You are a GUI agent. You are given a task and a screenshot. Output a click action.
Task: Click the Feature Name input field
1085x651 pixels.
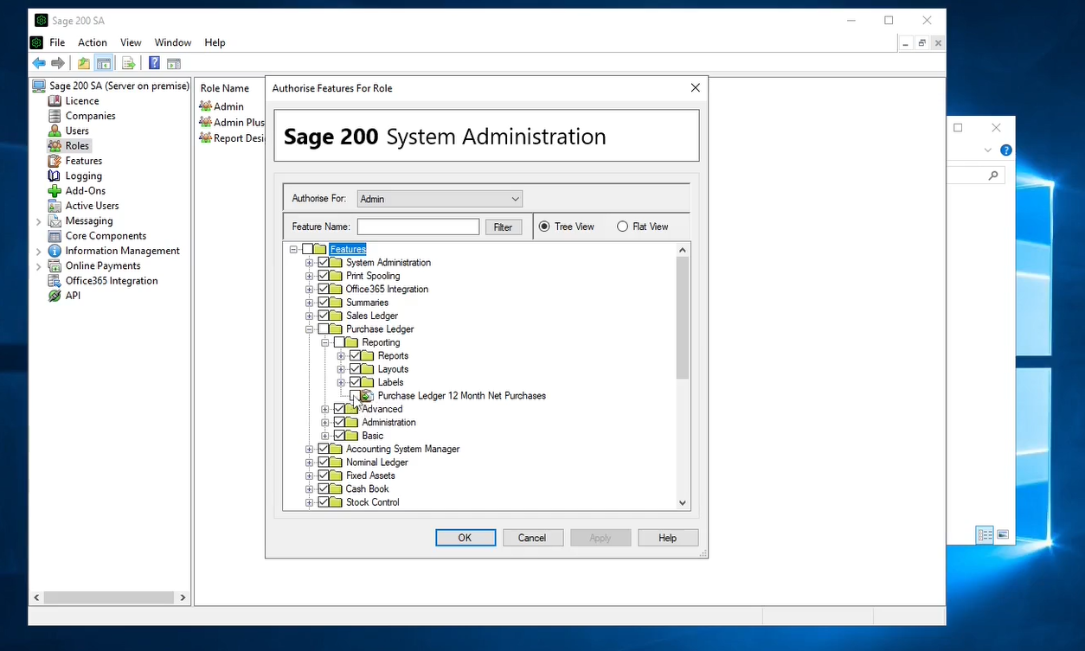pos(418,227)
